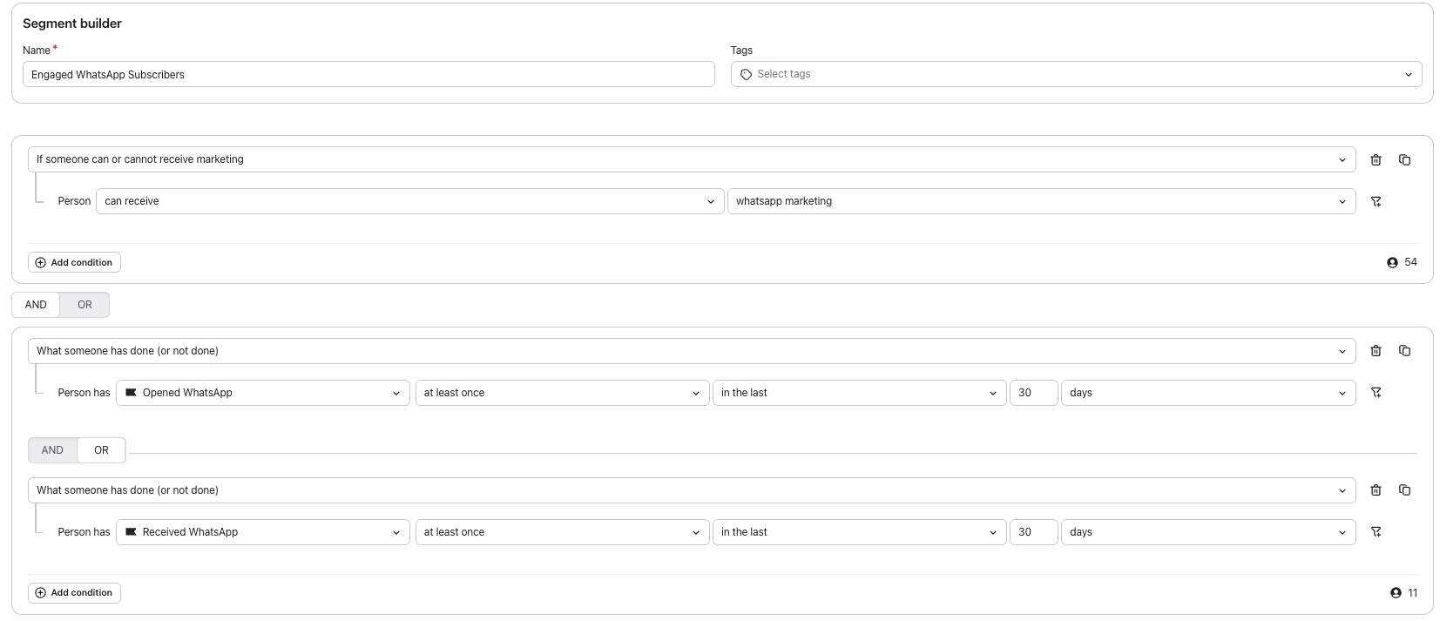Open the 'at least once' dropdown for Received WhatsApp
This screenshot has width=1440, height=621.
pos(561,532)
